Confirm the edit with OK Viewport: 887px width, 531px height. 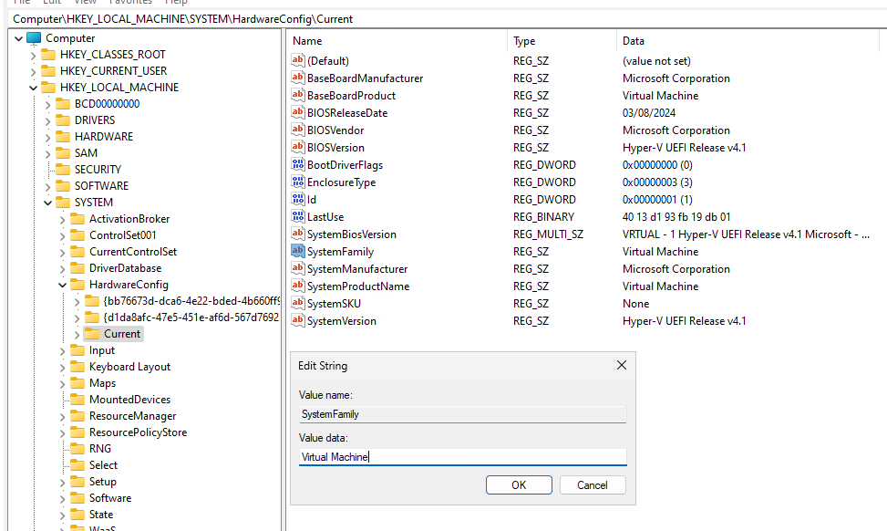519,485
